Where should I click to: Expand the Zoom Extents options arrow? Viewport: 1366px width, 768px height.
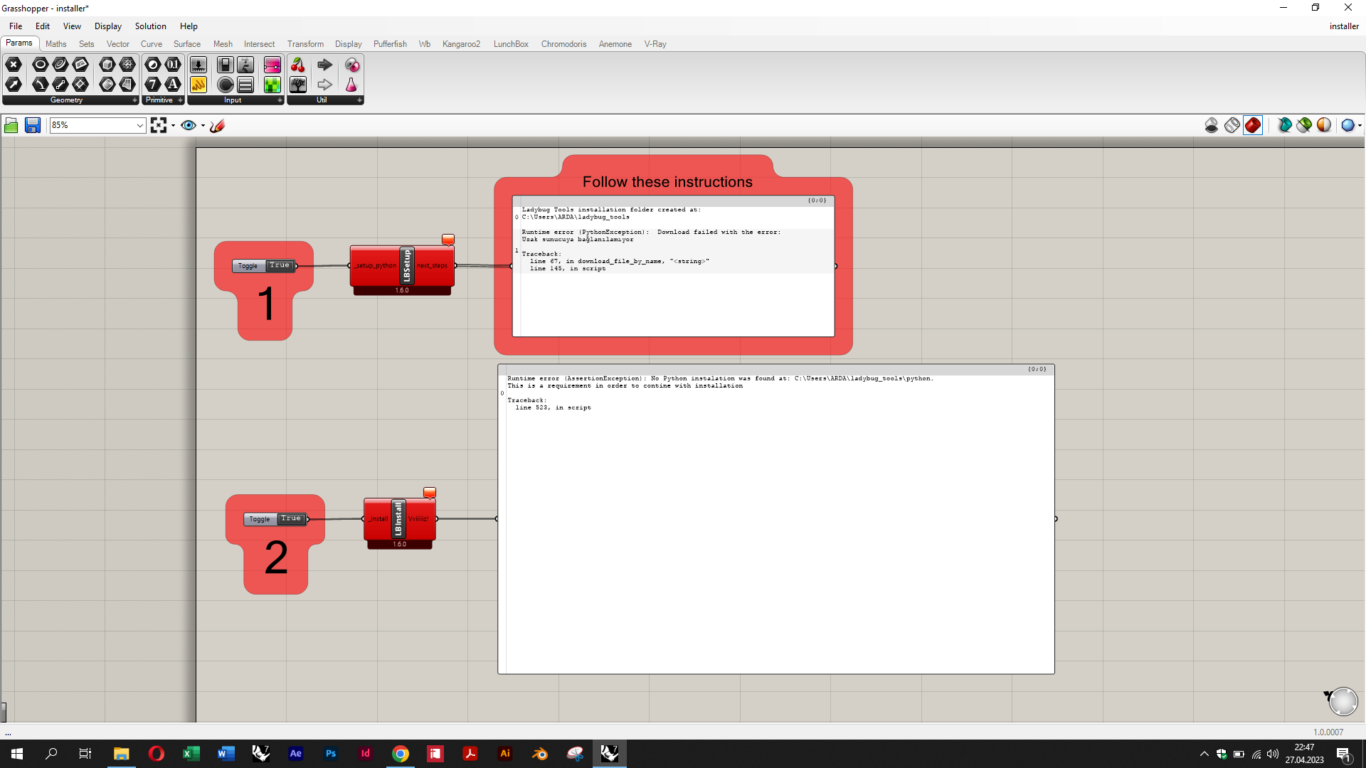pos(173,126)
